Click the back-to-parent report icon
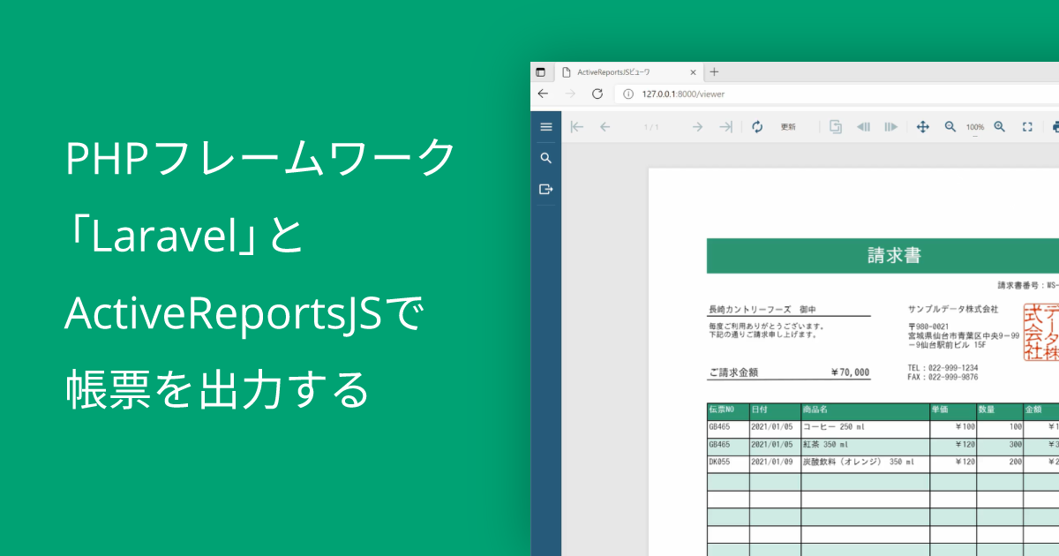This screenshot has height=556, width=1059. click(x=835, y=127)
